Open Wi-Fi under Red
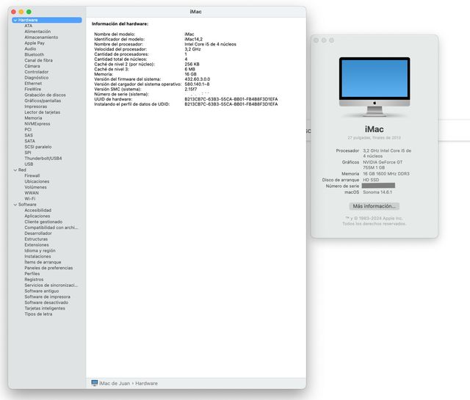 (29, 199)
